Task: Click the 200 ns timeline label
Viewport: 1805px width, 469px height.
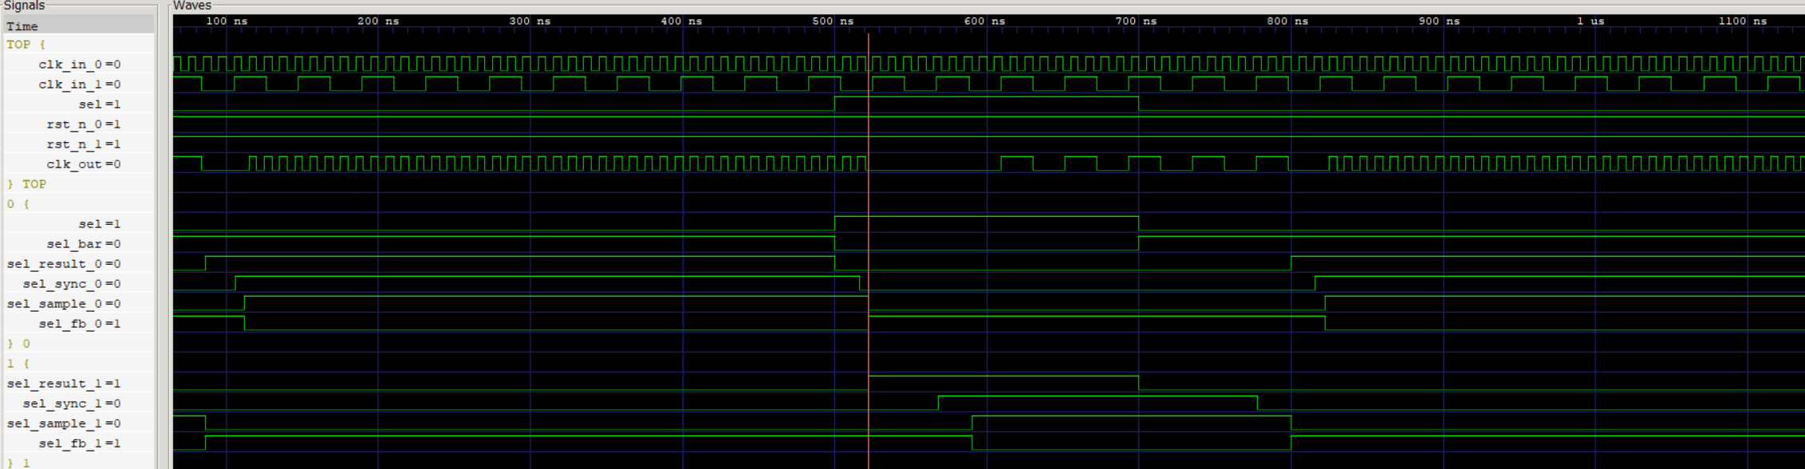Action: [378, 22]
